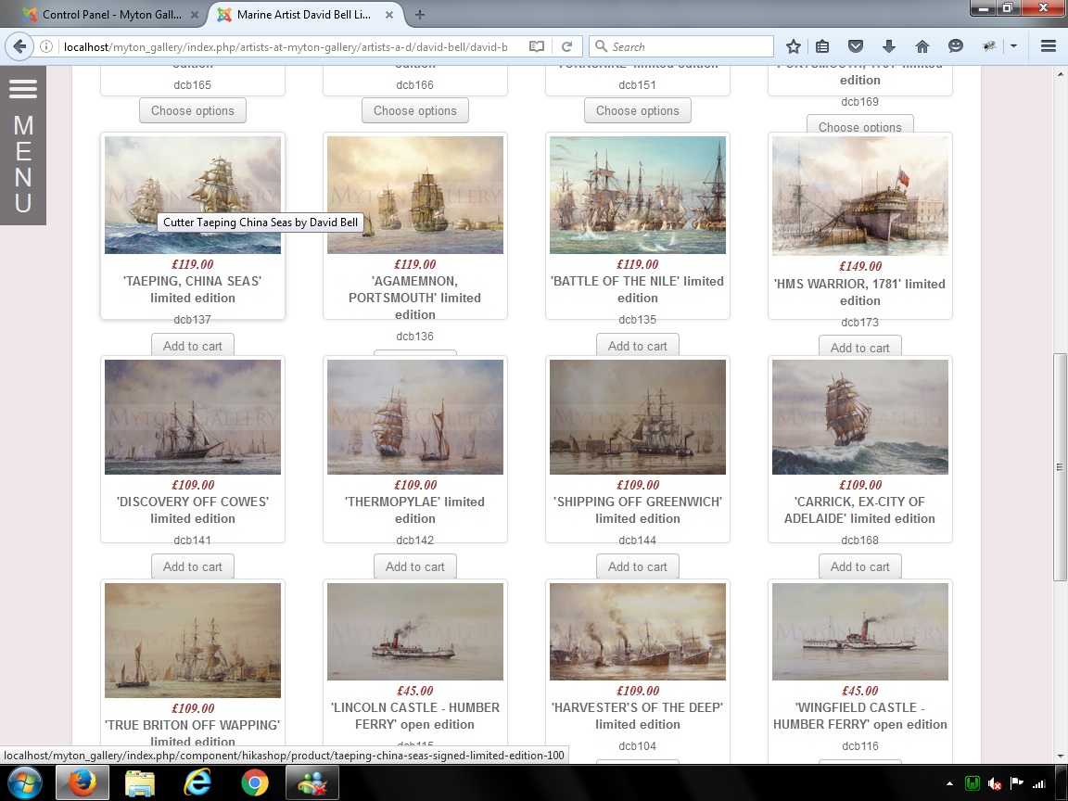Open 'THERMOPYLAE' limited edition title link

414,510
